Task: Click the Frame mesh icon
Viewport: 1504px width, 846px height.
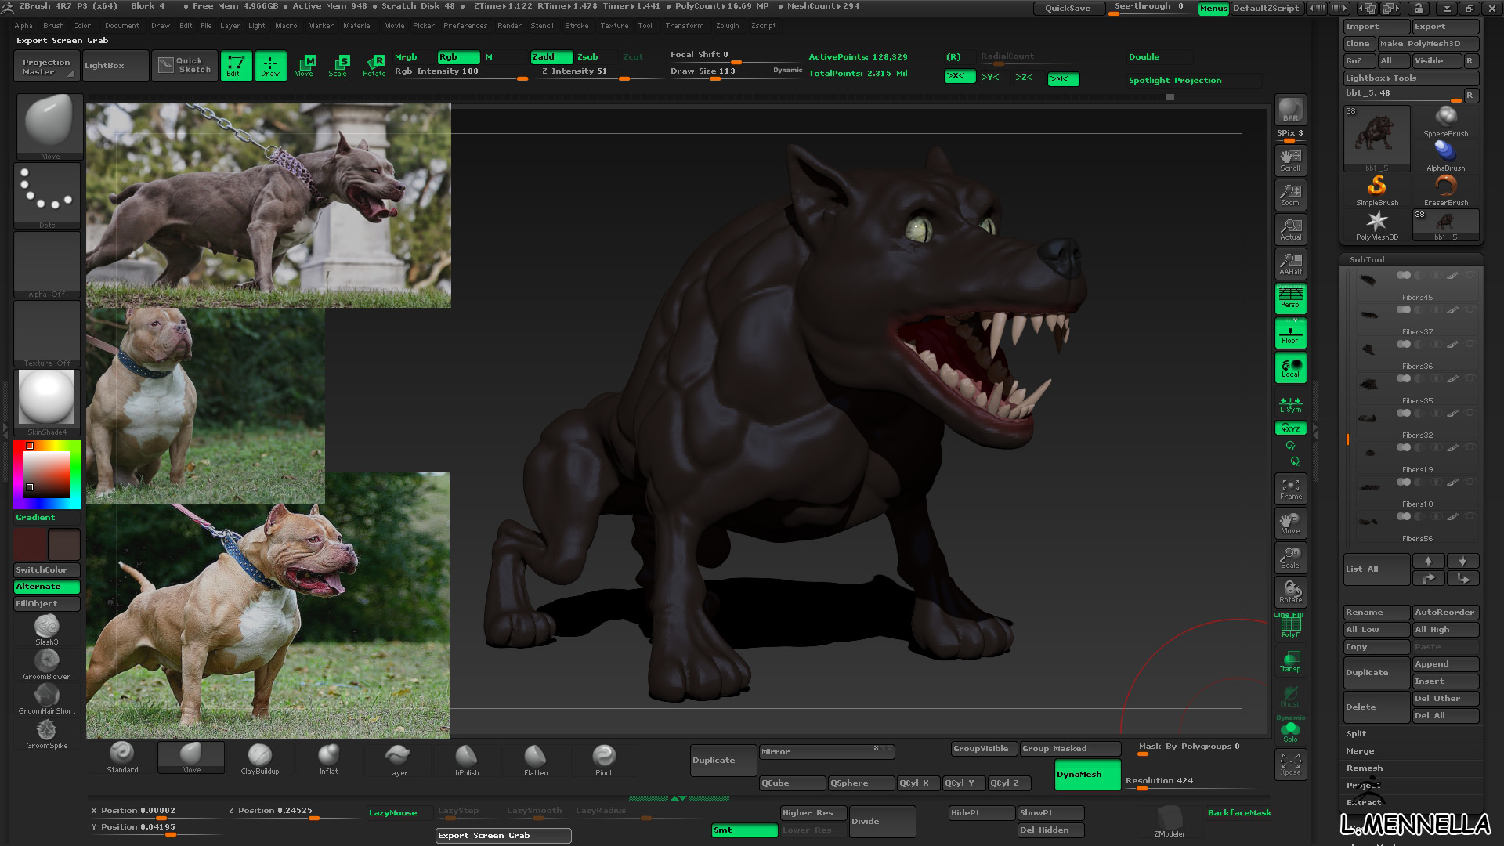Action: [x=1290, y=488]
